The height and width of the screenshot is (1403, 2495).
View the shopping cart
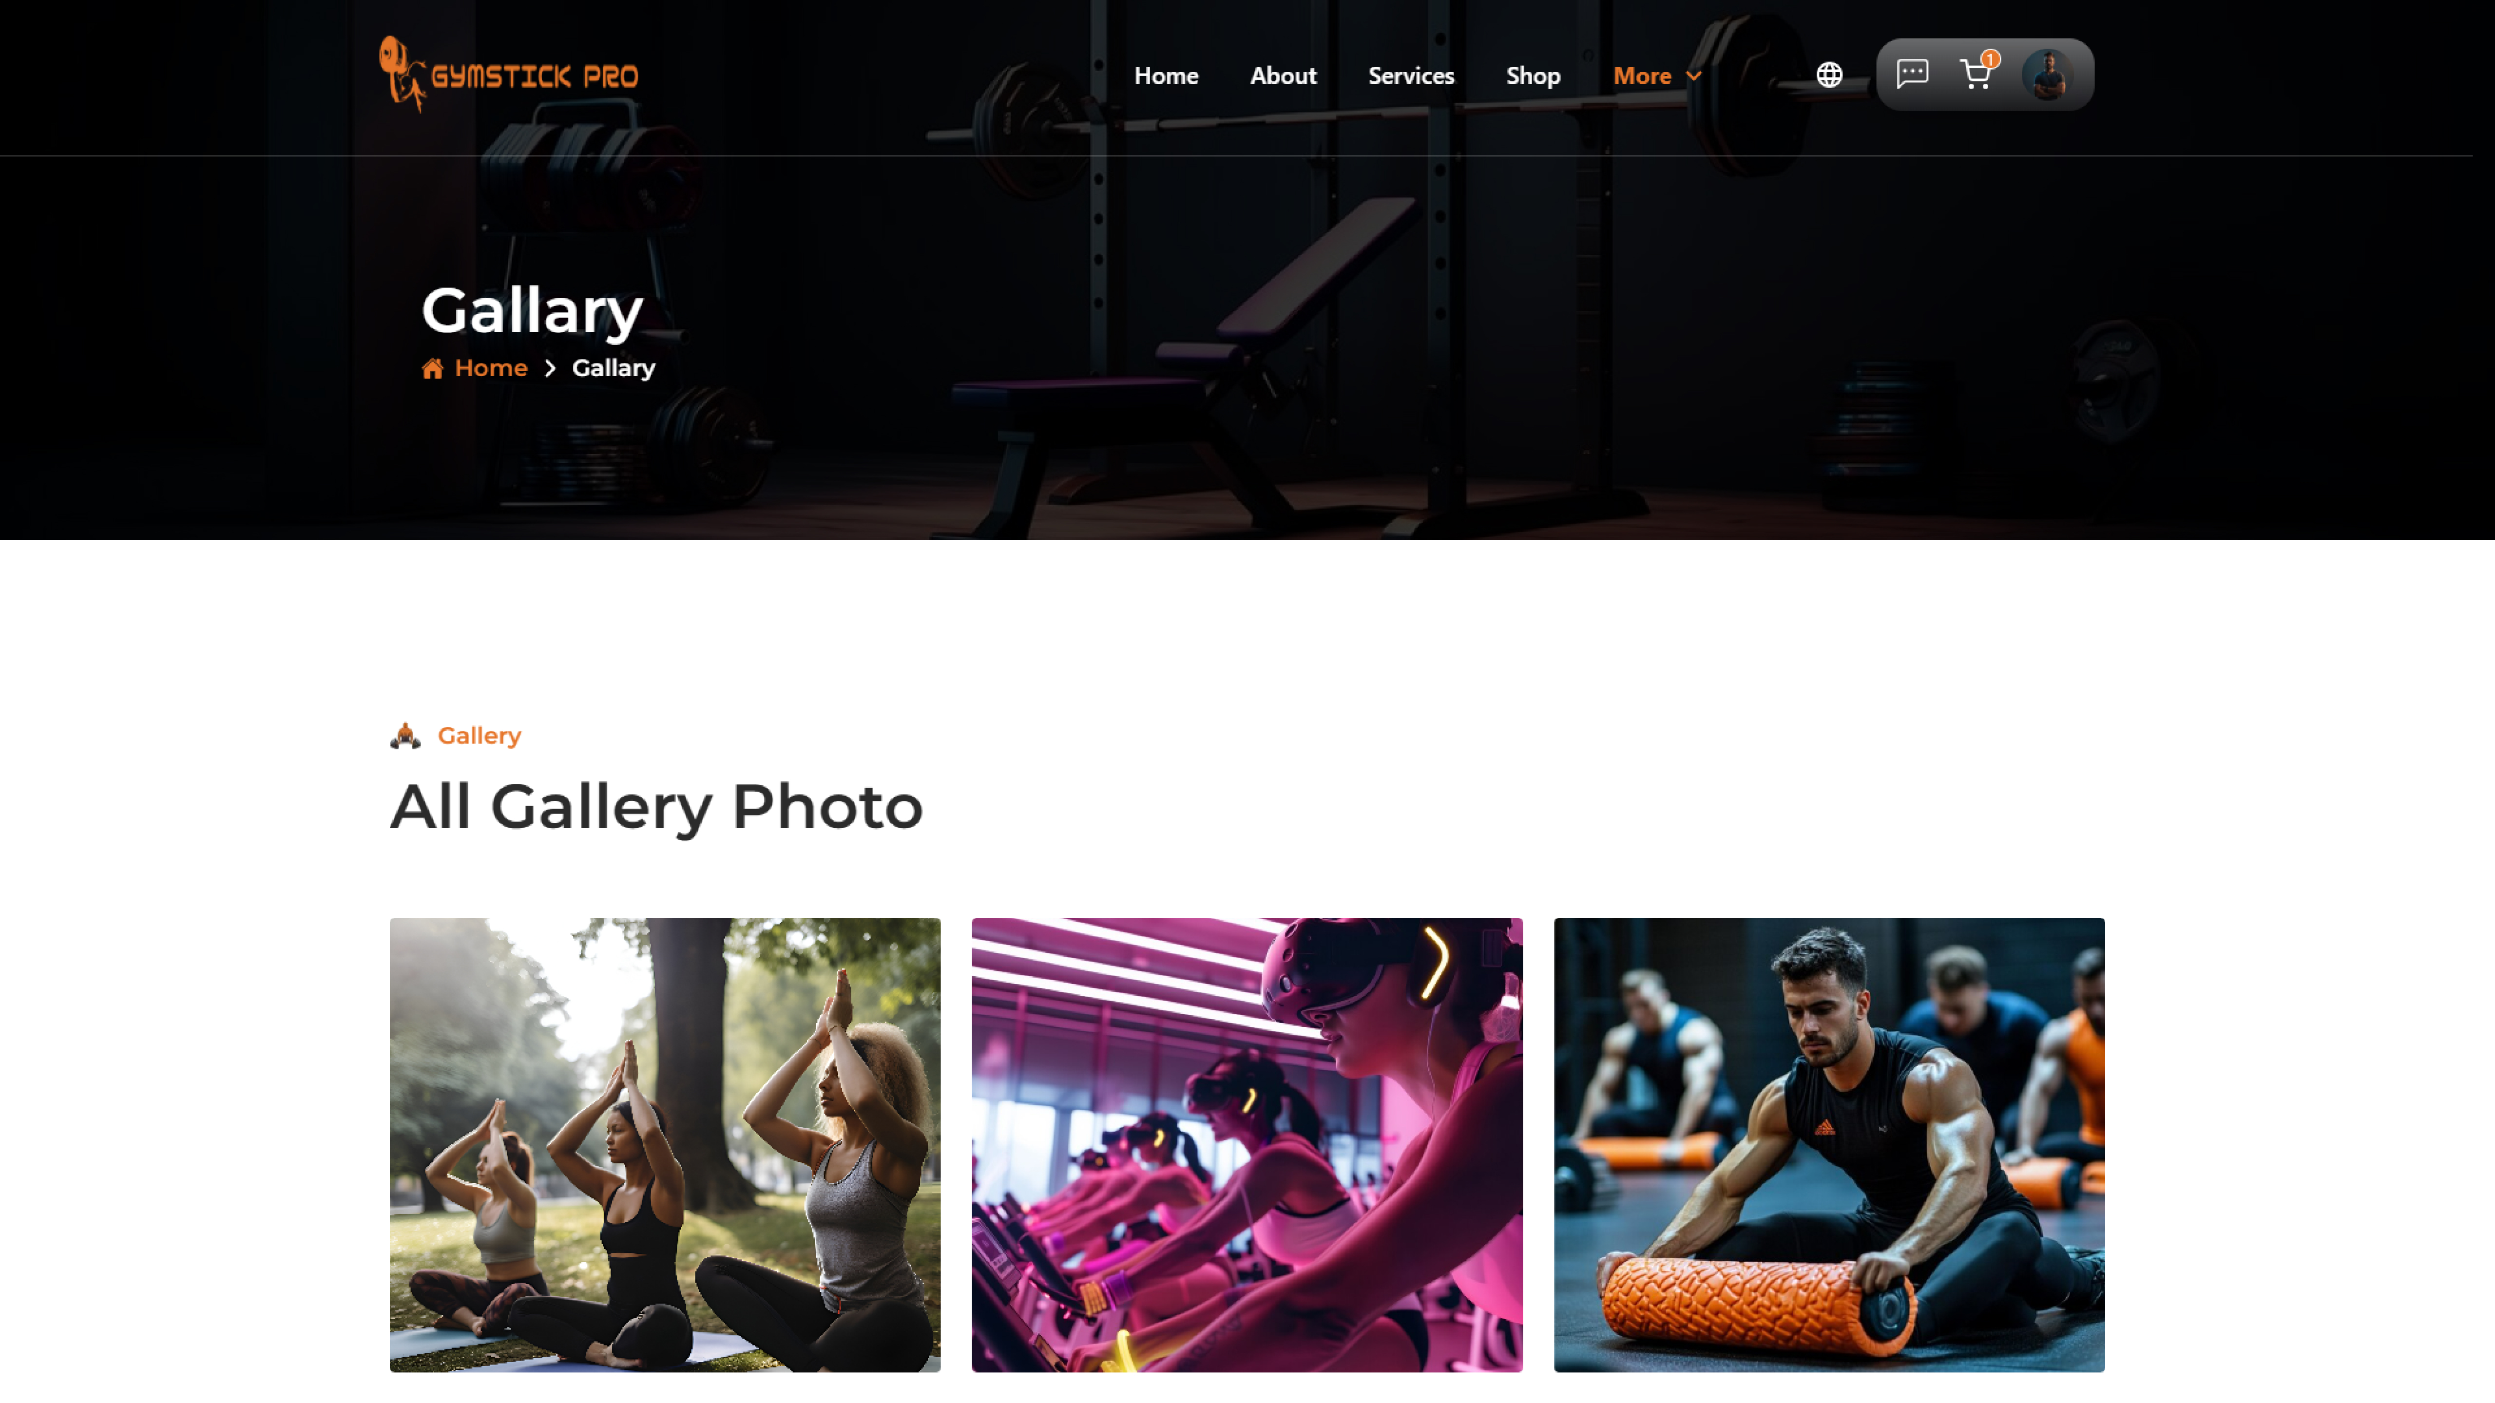[1975, 75]
